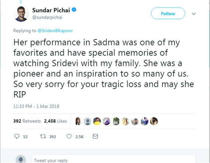210x163 pixels.
Task: Click the reply speech bubble icon
Action: point(17,137)
